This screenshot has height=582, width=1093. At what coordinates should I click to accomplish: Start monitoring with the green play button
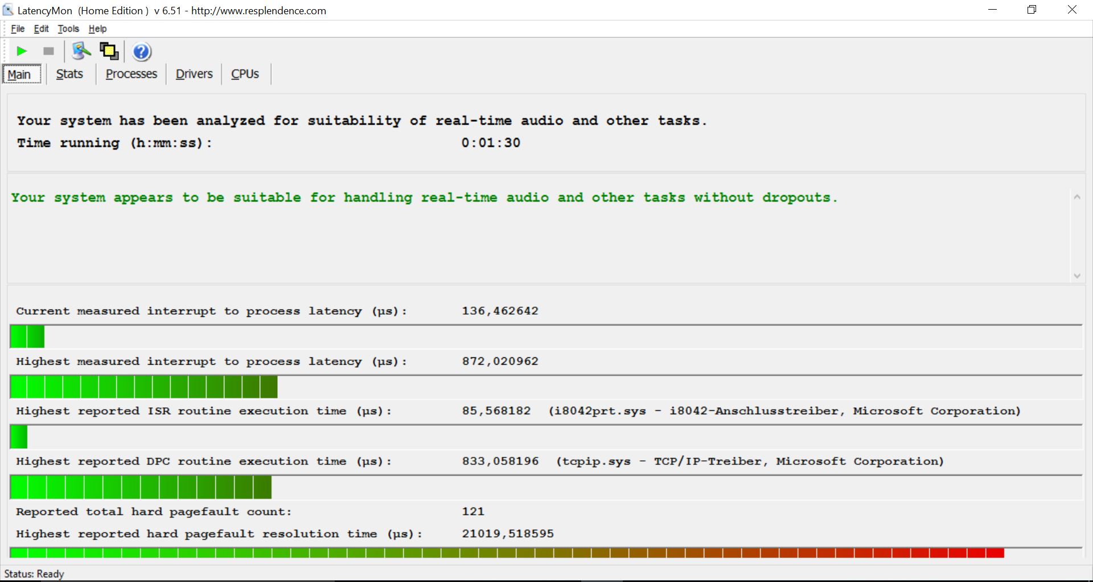[22, 52]
